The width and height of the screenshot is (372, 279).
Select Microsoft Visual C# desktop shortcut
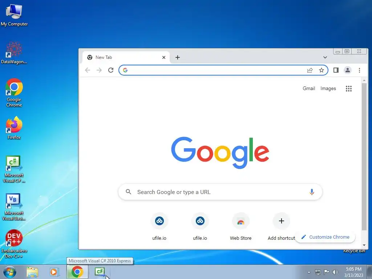[x=14, y=169]
